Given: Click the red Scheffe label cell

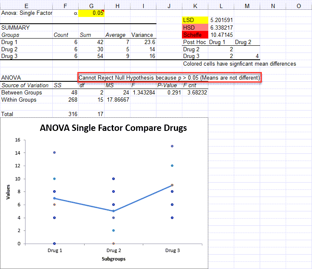Looking at the screenshot, I should [x=195, y=35].
